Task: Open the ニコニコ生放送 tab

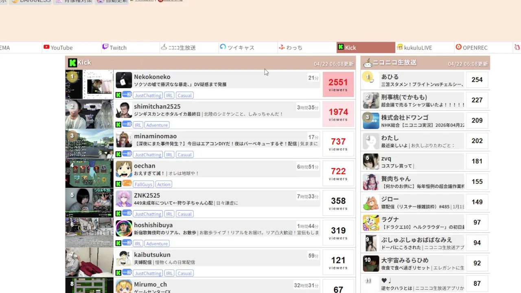Action: point(189,48)
